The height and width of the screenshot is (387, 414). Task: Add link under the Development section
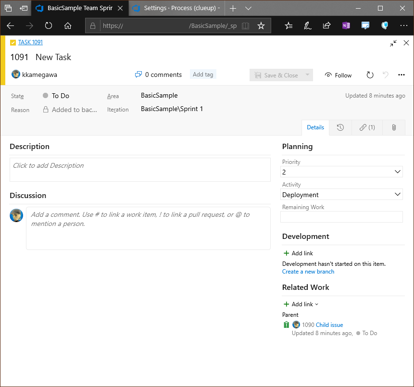click(298, 253)
